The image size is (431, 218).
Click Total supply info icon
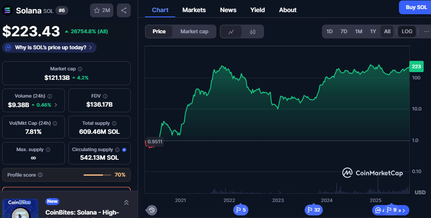coord(114,123)
